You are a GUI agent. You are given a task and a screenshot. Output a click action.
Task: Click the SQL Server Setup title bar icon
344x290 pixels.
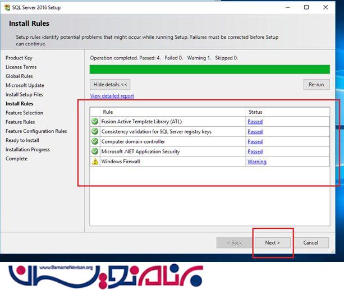pyautogui.click(x=7, y=8)
